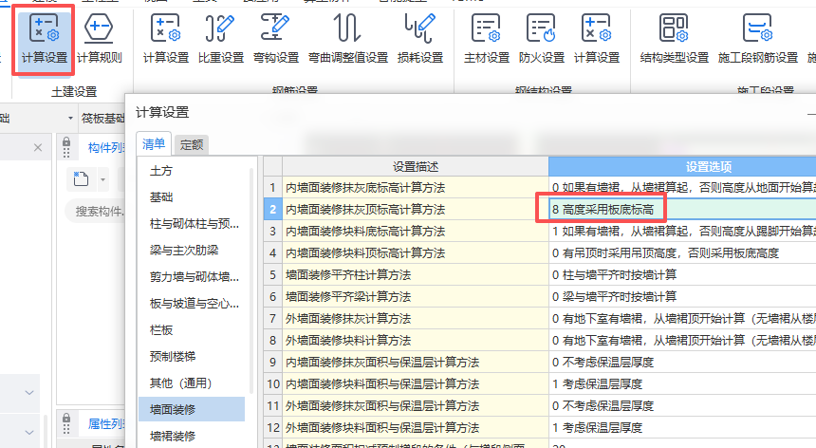Click the 设置描述 column header
The height and width of the screenshot is (448, 816).
[416, 166]
